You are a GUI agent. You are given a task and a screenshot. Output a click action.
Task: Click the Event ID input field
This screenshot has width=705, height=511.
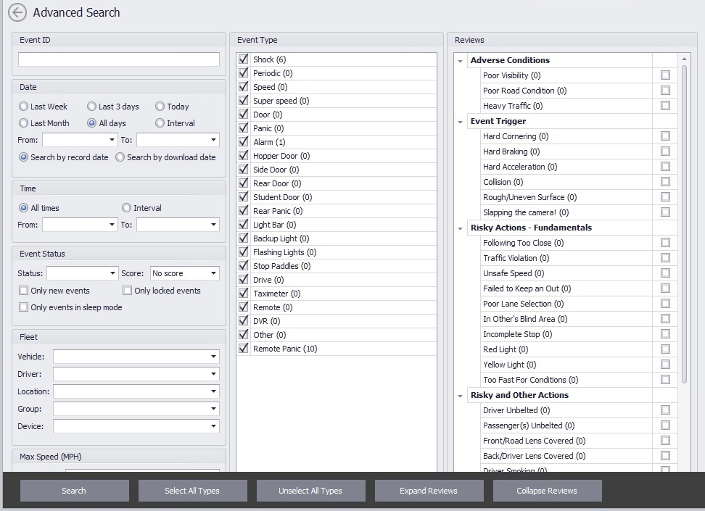point(118,59)
